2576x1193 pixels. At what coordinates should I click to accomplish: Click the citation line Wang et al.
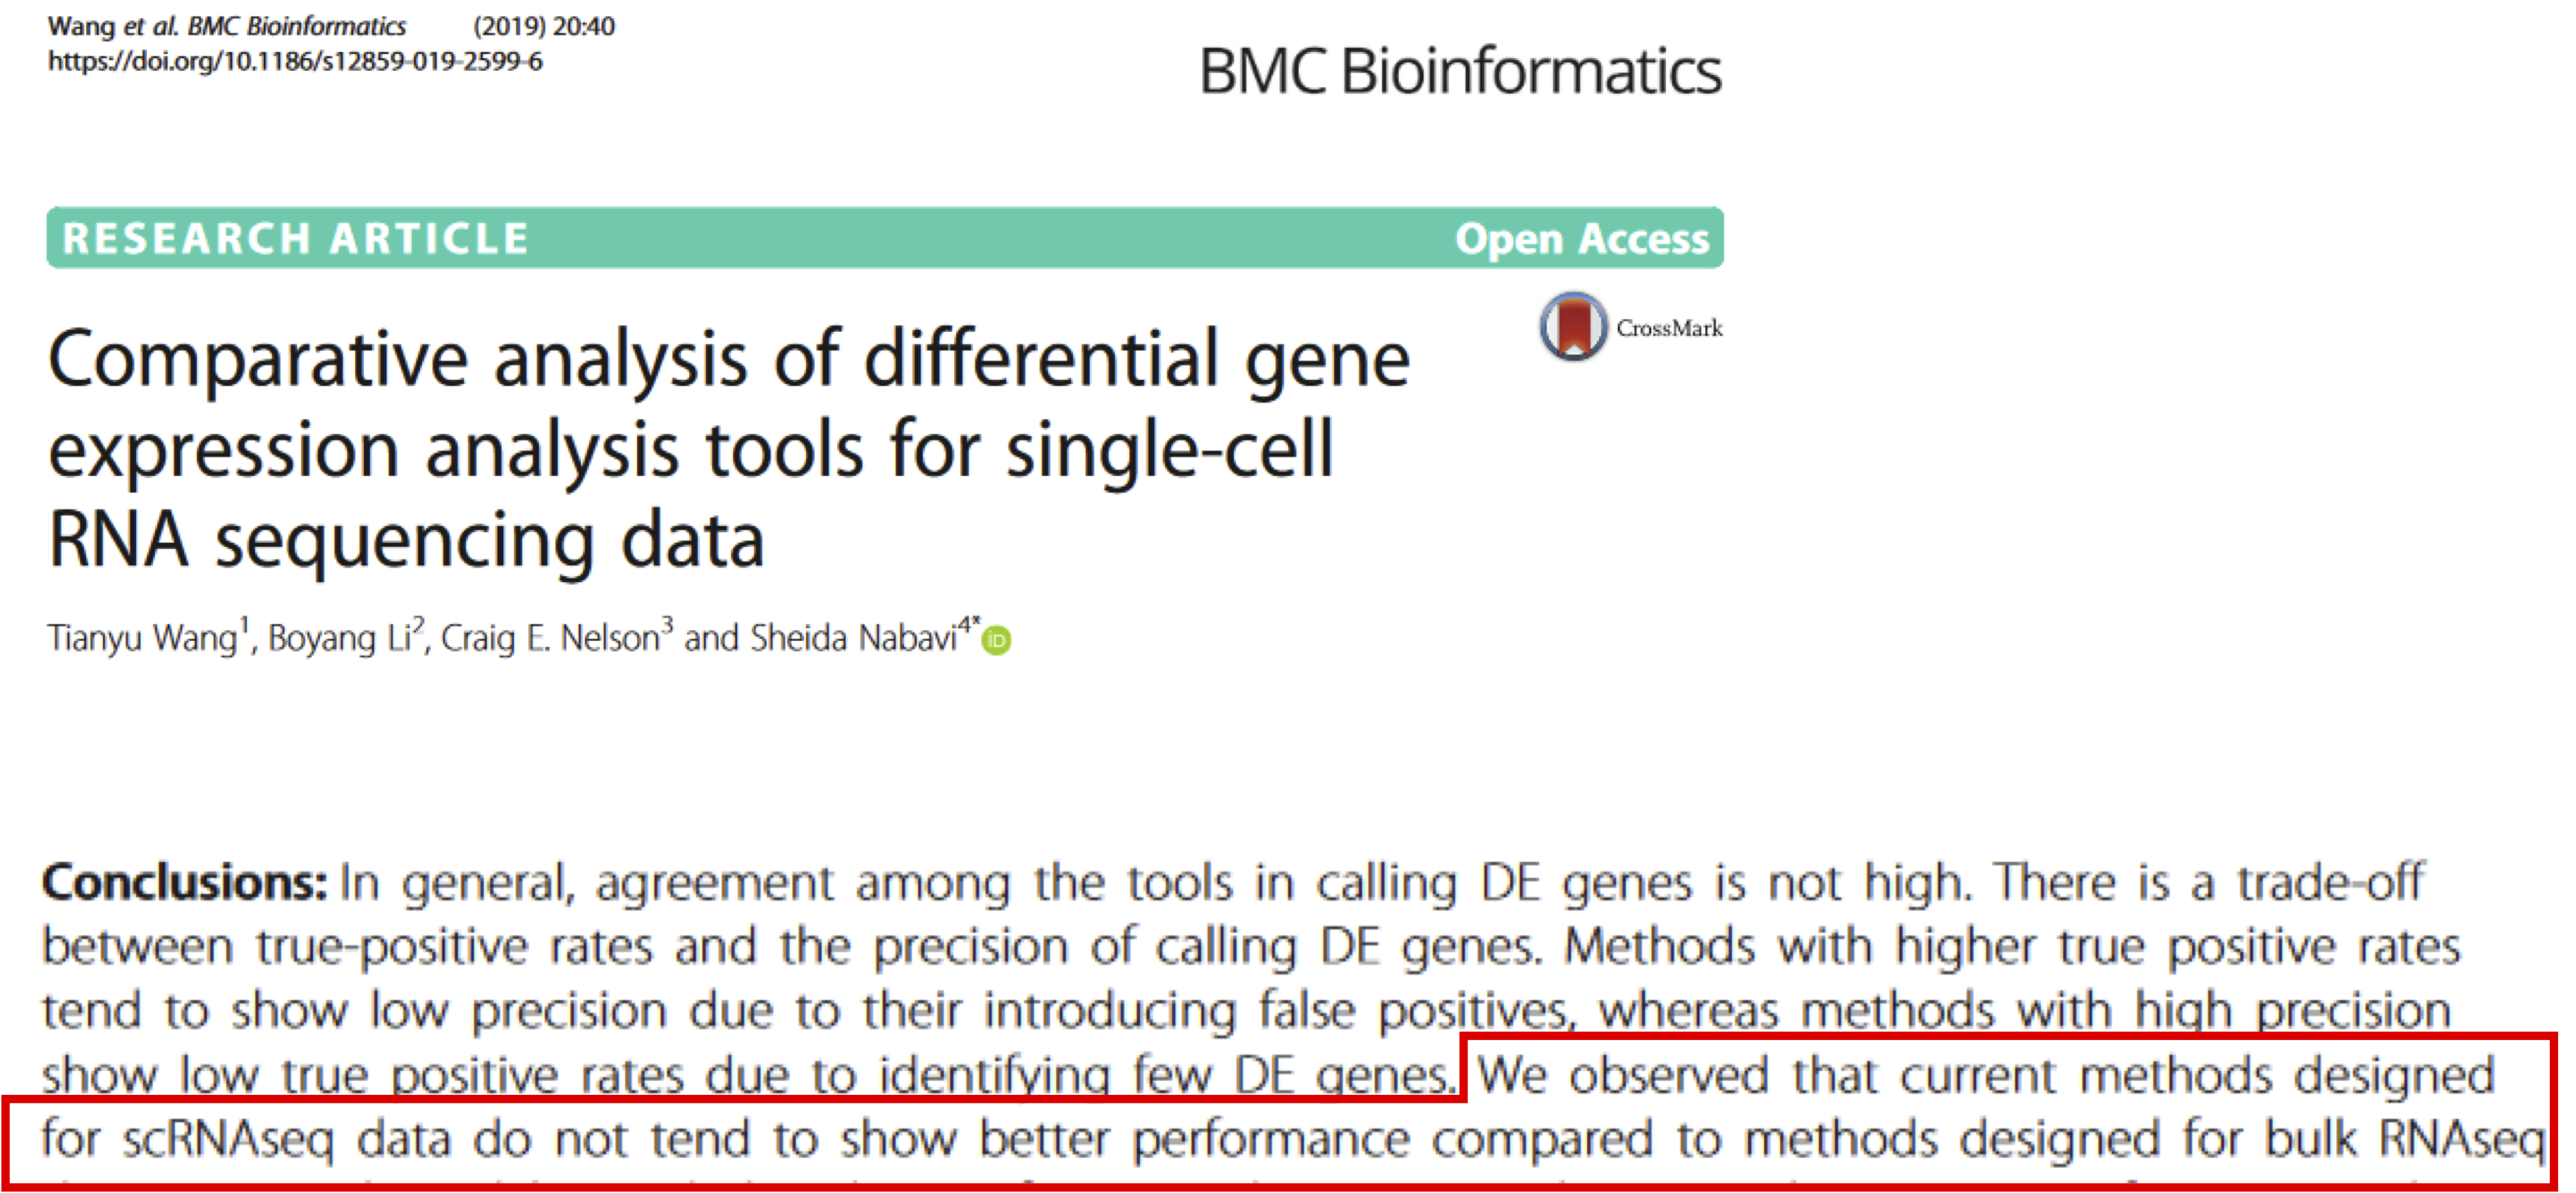pyautogui.click(x=227, y=26)
